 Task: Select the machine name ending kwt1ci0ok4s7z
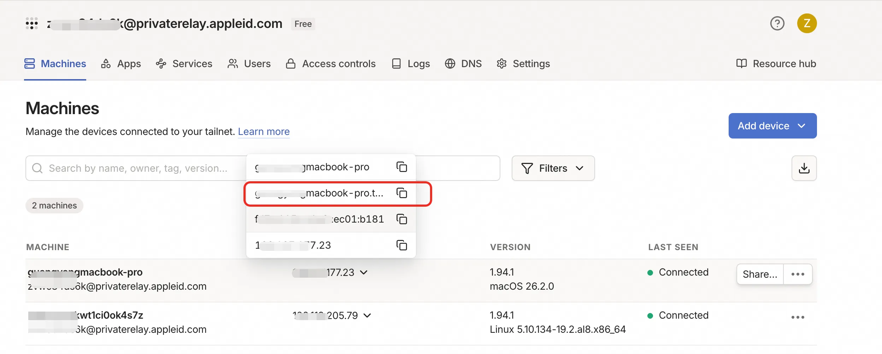(86, 315)
